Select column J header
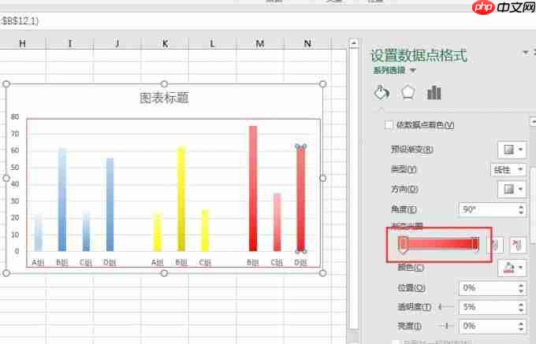This screenshot has height=344, width=536. tap(117, 43)
